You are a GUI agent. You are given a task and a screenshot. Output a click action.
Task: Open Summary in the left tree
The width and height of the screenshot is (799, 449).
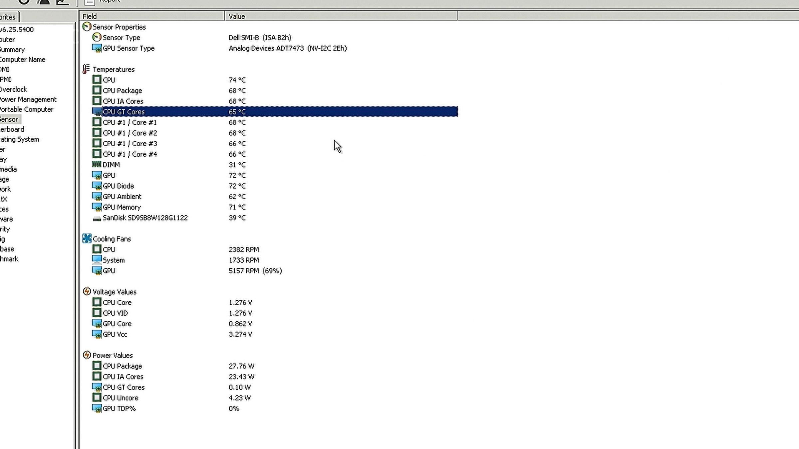[12, 50]
